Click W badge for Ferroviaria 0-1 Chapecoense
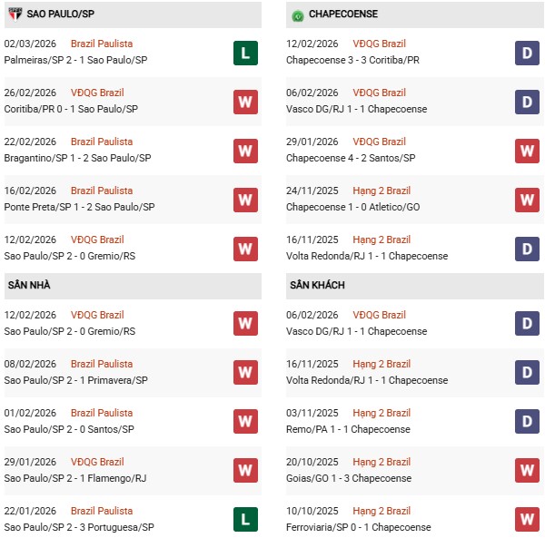The height and width of the screenshot is (538, 545). 528,520
